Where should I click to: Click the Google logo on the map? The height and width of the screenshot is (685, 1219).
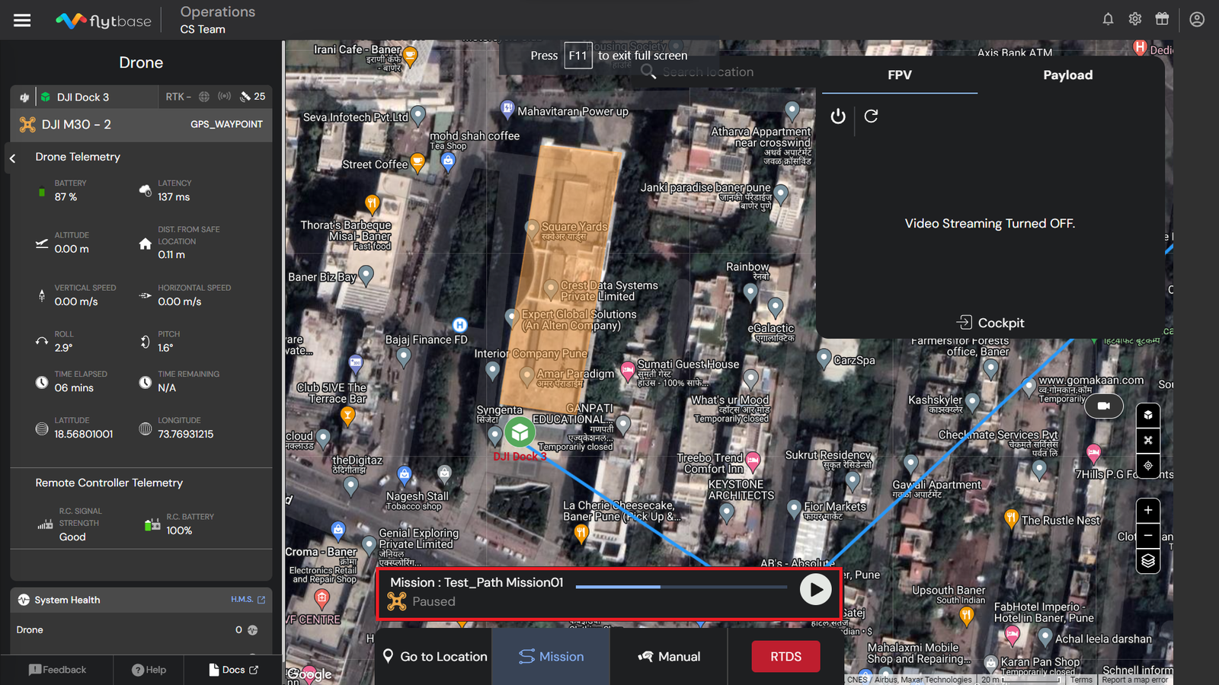[x=310, y=674]
